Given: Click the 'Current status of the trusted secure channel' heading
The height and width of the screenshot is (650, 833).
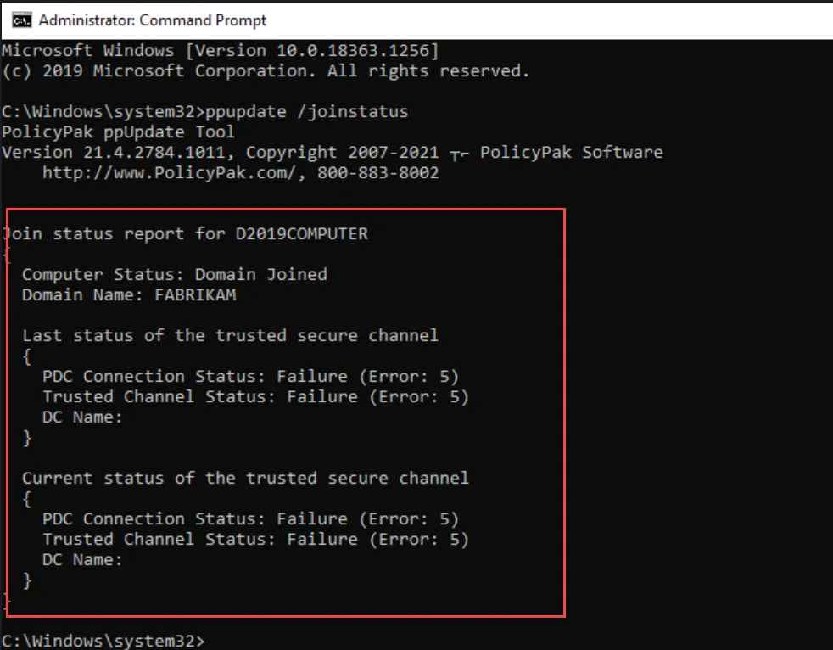Looking at the screenshot, I should coord(245,478).
